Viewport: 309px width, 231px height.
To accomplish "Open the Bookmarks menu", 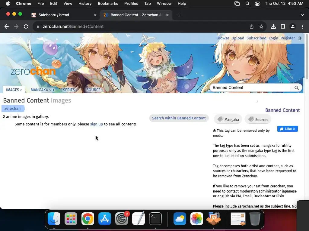I will coord(108,4).
